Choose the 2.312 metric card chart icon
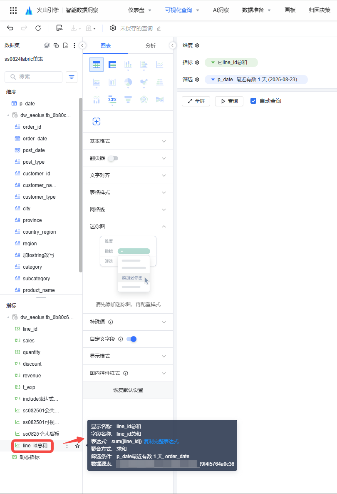This screenshot has width=337, height=494. pyautogui.click(x=112, y=100)
